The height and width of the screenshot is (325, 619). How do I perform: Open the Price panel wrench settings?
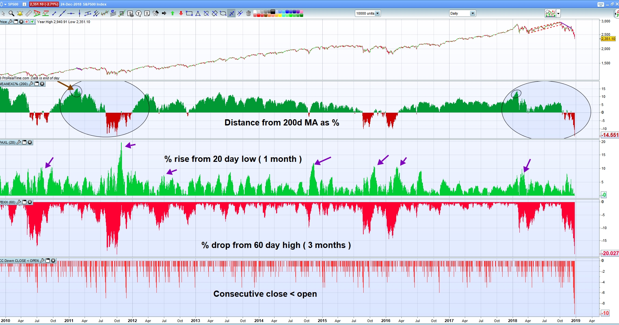coord(10,22)
